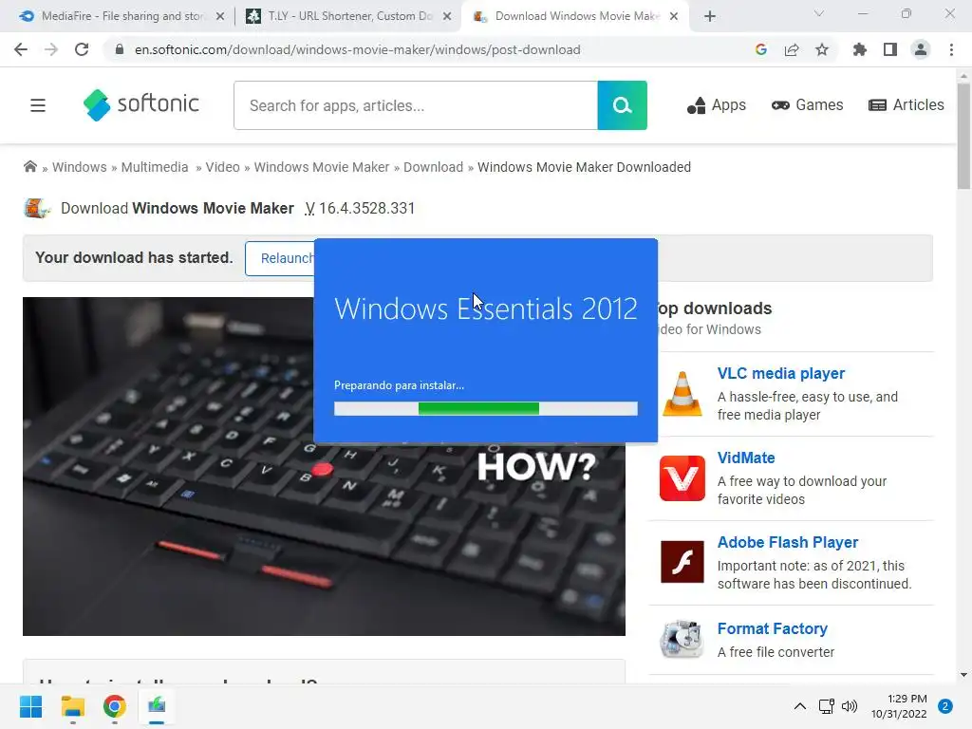The image size is (972, 729).
Task: Reload the current page
Action: pos(82,49)
